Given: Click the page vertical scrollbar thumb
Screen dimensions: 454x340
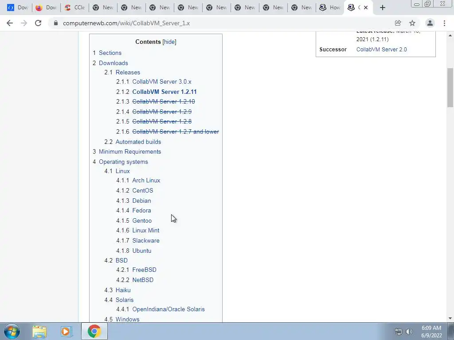Looking at the screenshot, I should [450, 87].
